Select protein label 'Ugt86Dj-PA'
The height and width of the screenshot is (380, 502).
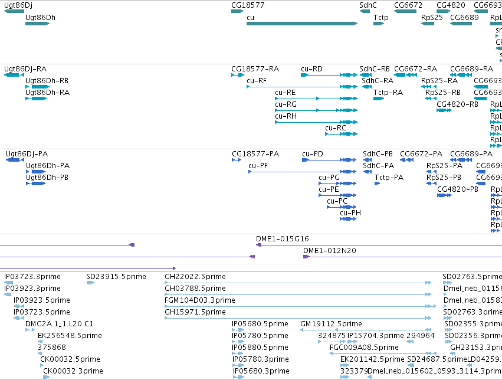click(27, 154)
